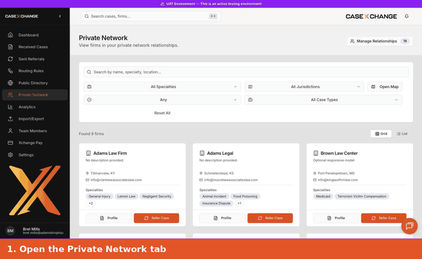The image size is (422, 259).
Task: Collapse the sidebar using the chevron arrow
Action: click(60, 16)
